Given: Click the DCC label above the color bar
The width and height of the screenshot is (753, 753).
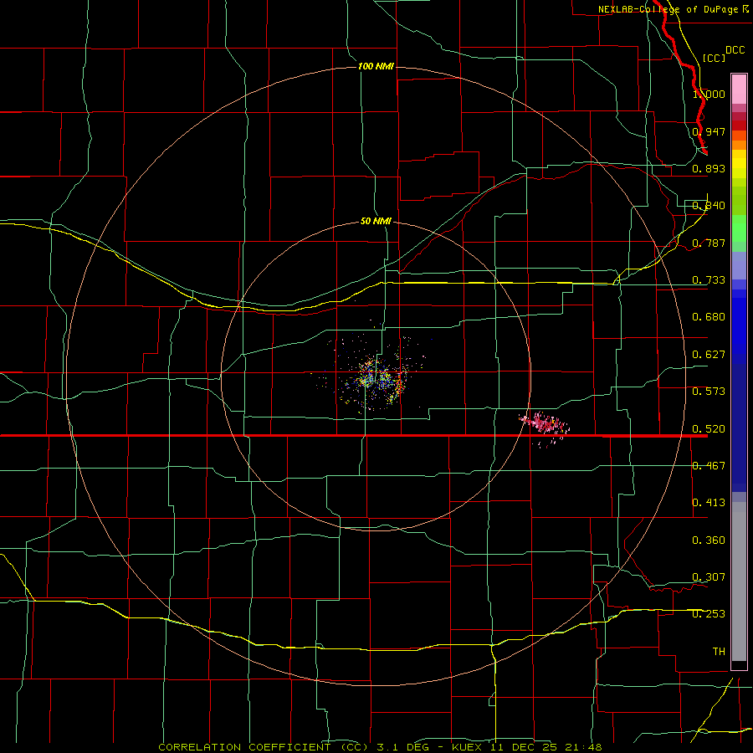Looking at the screenshot, I should click(x=735, y=50).
